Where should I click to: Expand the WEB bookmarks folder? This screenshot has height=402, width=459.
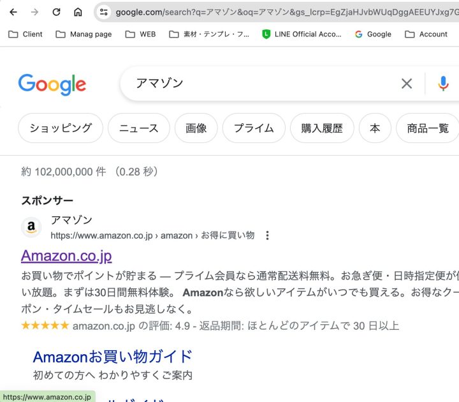point(140,34)
